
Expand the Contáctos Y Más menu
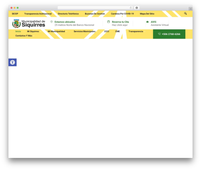[24, 36]
